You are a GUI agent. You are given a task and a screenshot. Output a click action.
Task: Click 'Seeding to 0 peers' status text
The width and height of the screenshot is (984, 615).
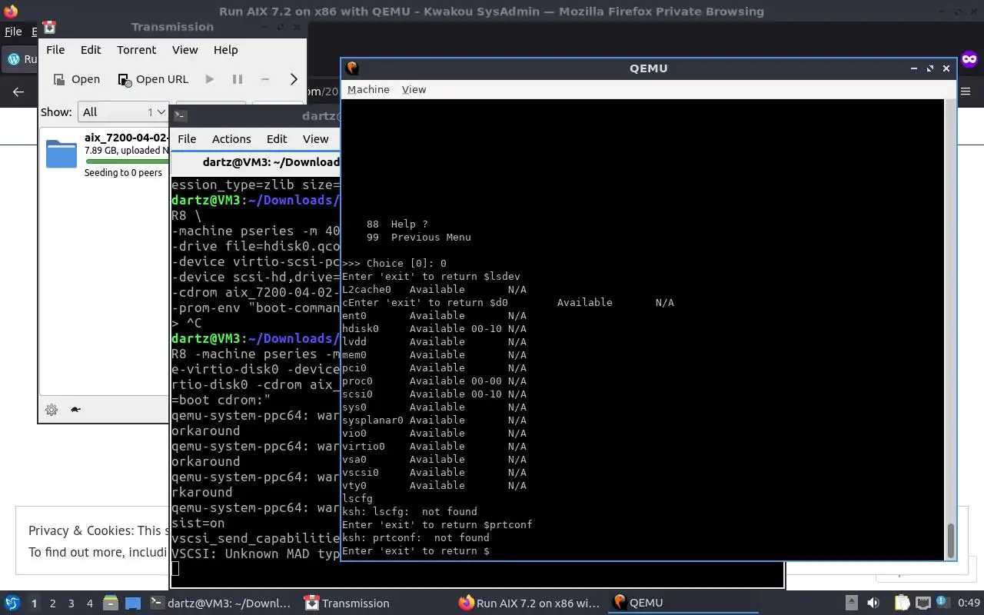[123, 173]
